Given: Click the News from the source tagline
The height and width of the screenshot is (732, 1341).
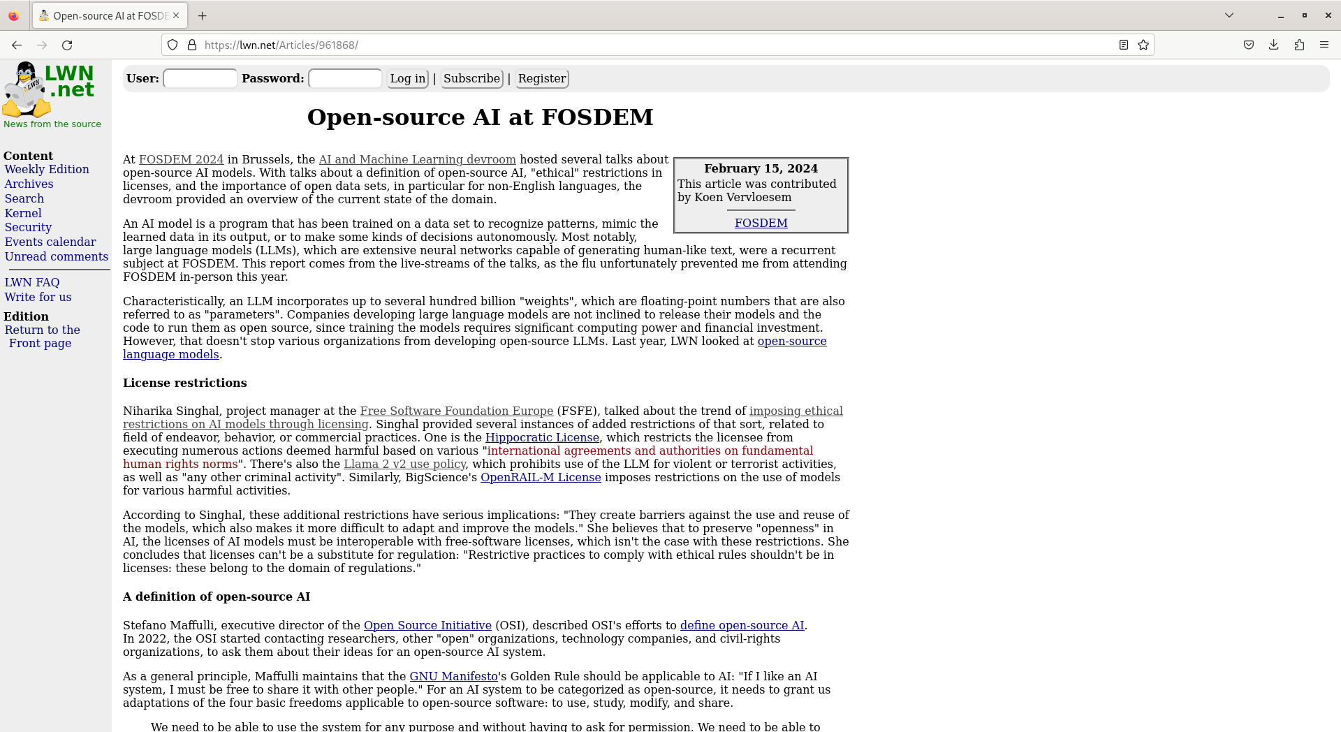Looking at the screenshot, I should (x=52, y=124).
